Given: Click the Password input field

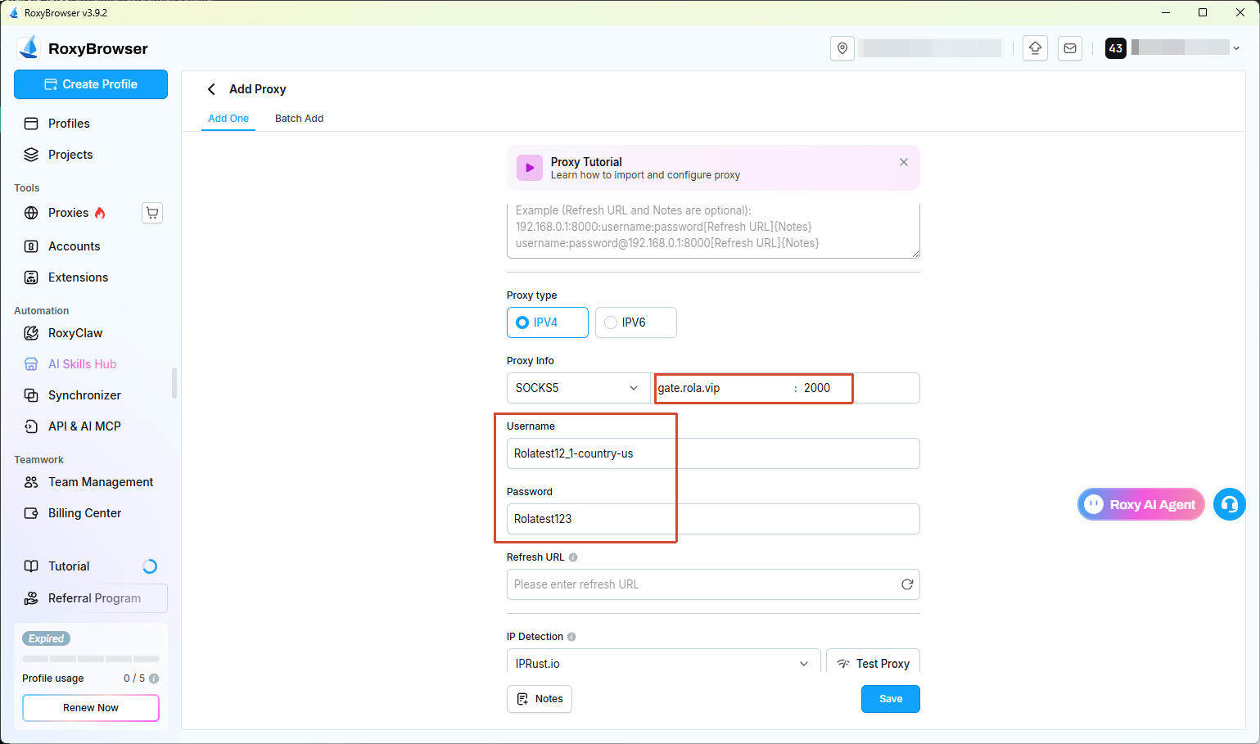Looking at the screenshot, I should point(713,519).
